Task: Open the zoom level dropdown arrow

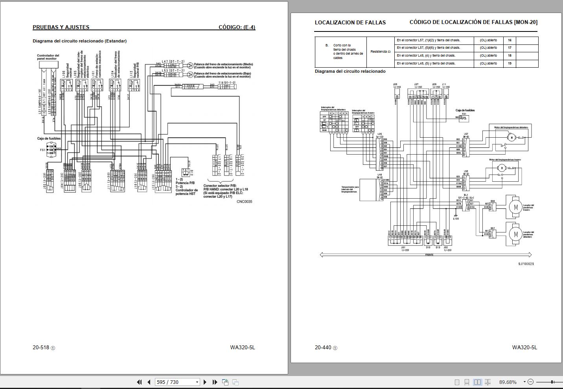Action: click(x=524, y=382)
